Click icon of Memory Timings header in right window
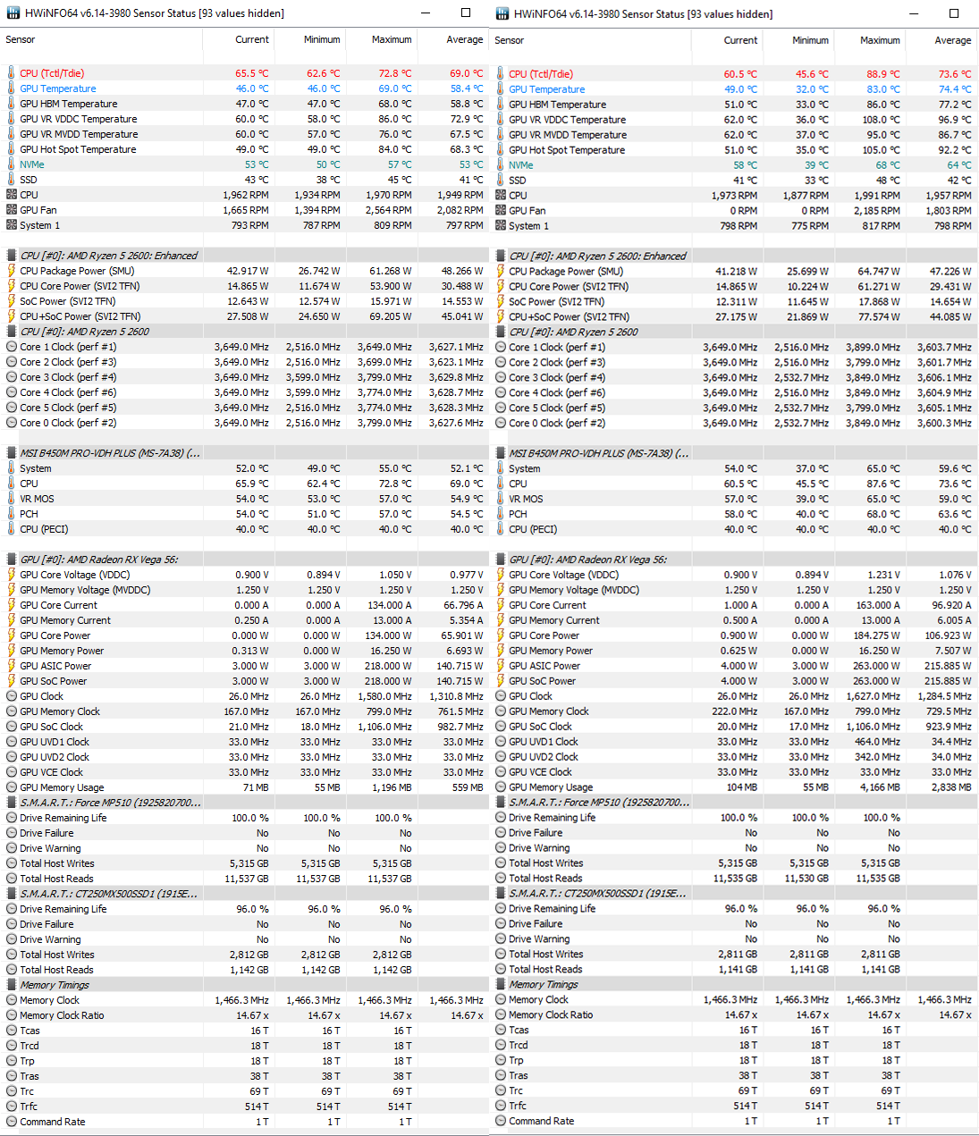Image resolution: width=979 pixels, height=1136 pixels. (501, 984)
